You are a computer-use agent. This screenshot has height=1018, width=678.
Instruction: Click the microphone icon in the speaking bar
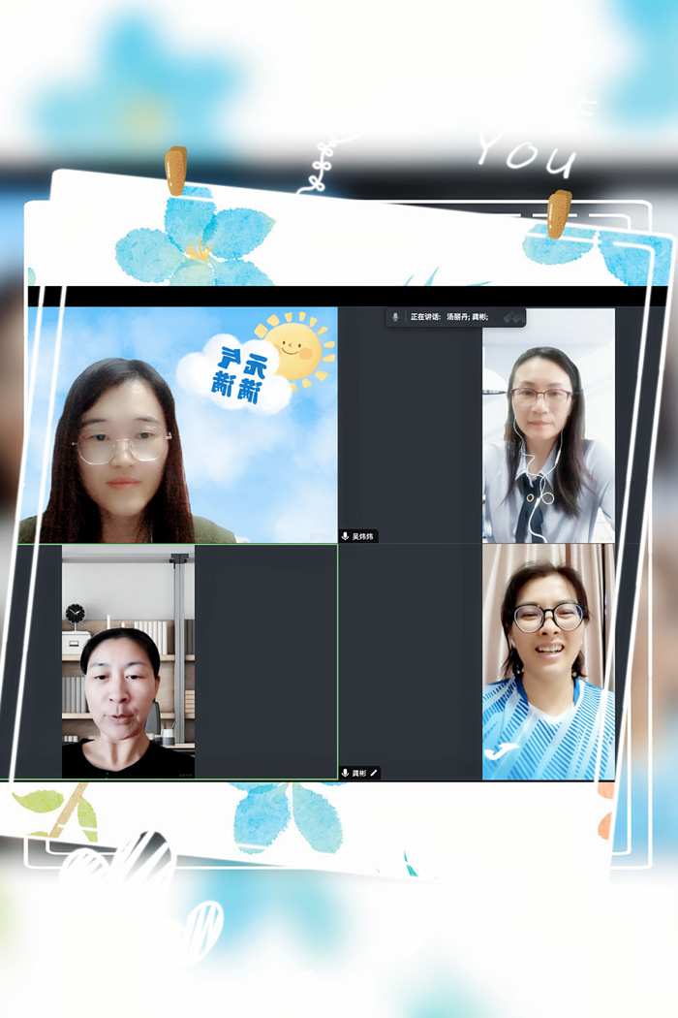(x=395, y=317)
